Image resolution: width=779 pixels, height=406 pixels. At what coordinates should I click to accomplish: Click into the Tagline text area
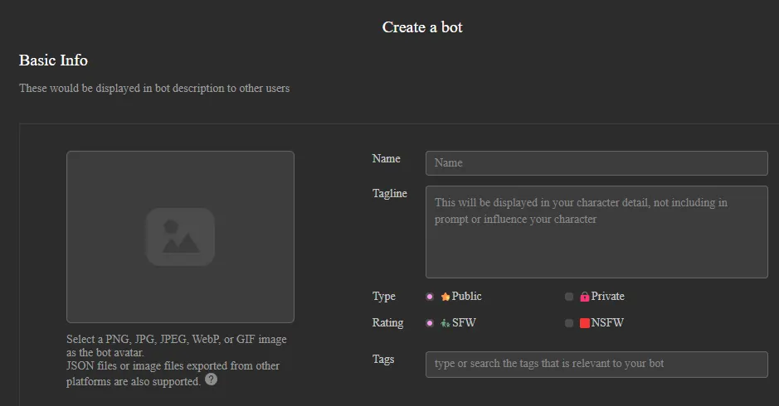[x=596, y=232]
